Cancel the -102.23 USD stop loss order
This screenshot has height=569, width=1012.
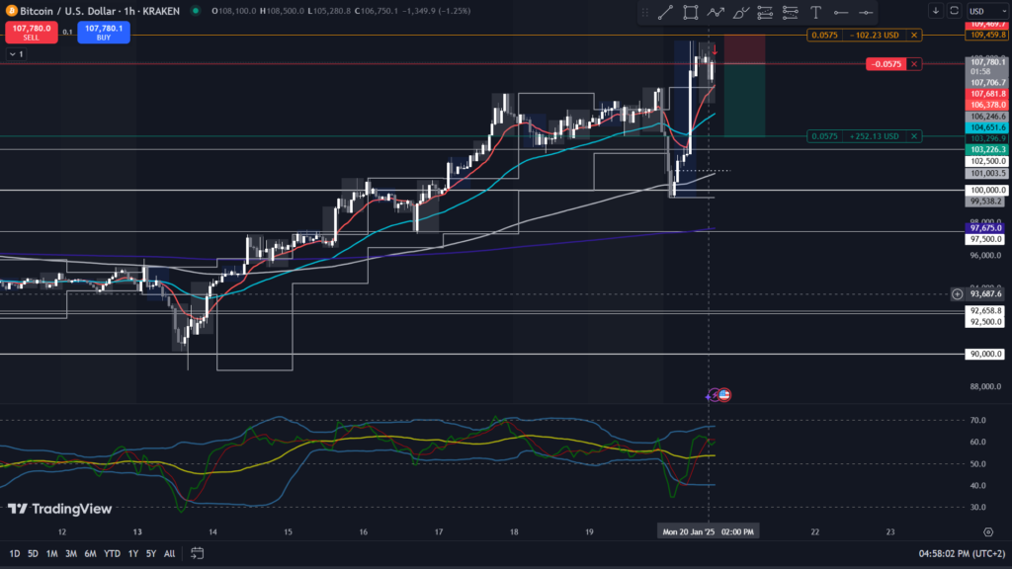(x=914, y=35)
